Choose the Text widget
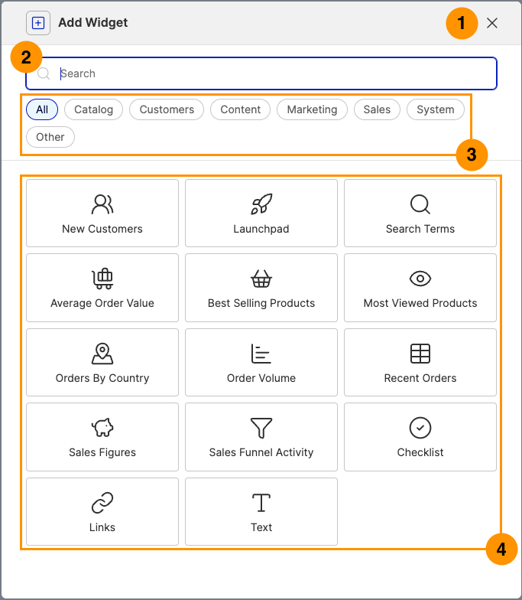522x600 pixels. pos(261,511)
